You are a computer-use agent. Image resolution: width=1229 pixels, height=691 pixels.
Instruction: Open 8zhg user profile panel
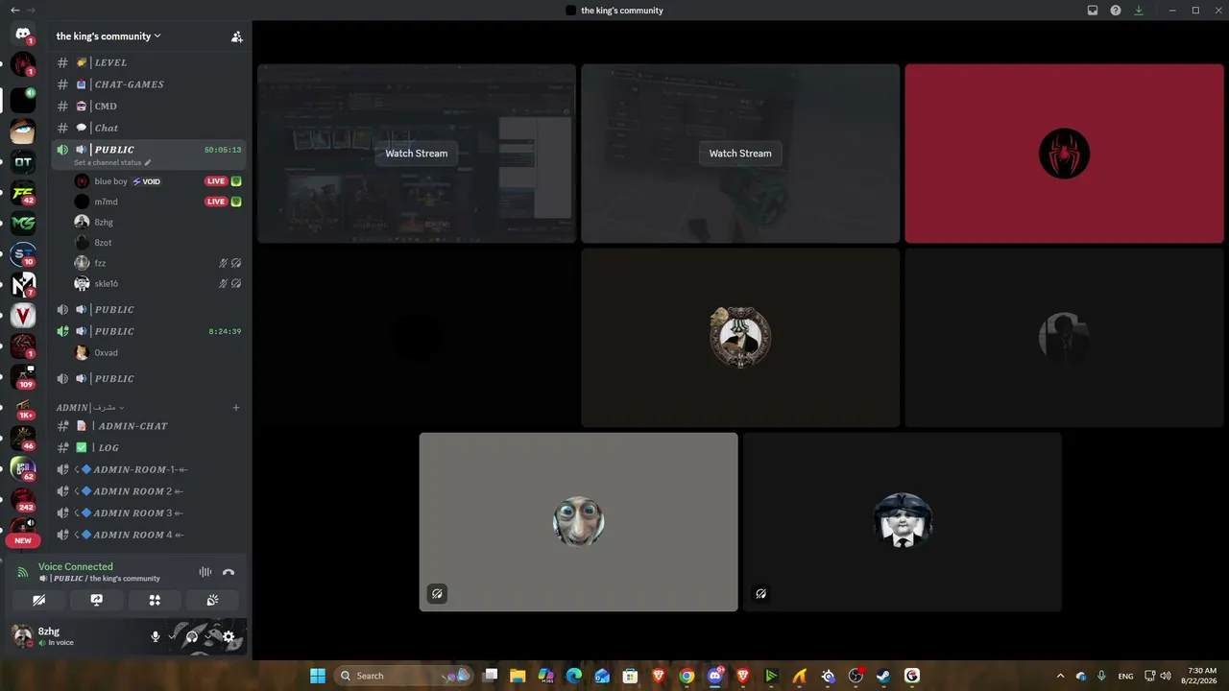(75, 636)
